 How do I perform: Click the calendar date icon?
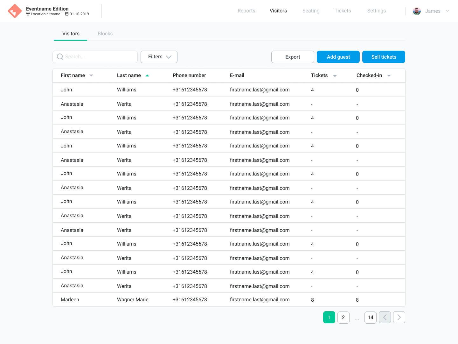tap(67, 14)
